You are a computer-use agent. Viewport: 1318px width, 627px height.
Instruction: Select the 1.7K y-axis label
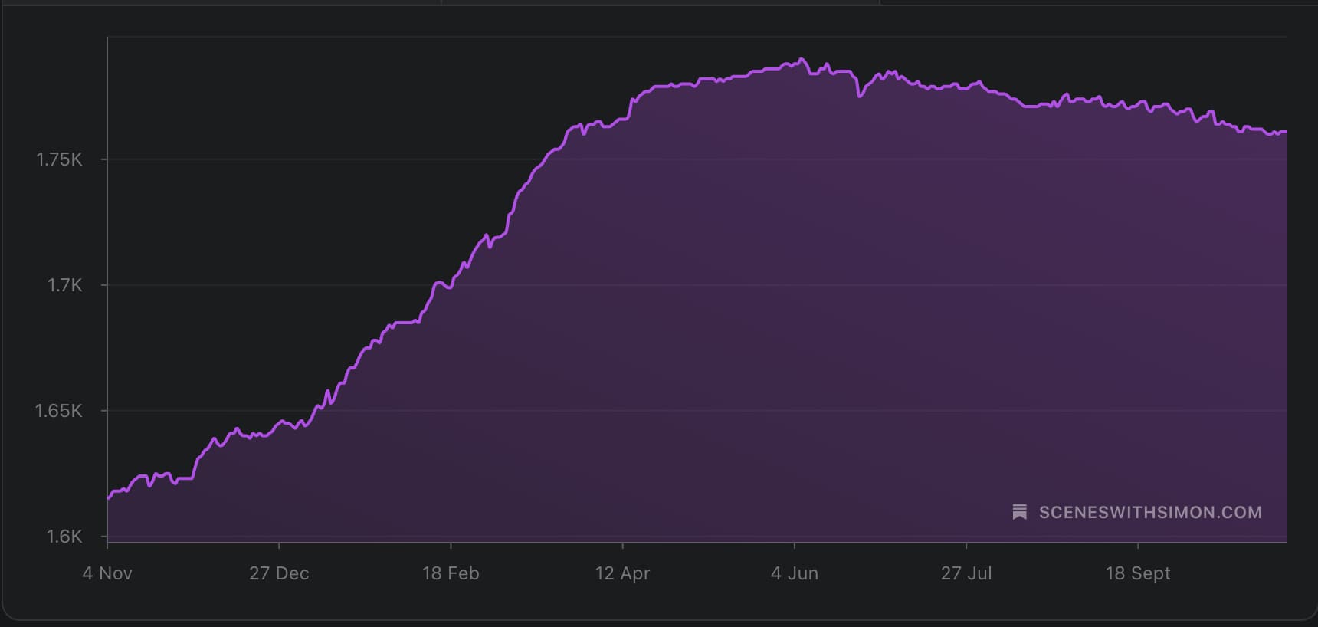[x=64, y=285]
